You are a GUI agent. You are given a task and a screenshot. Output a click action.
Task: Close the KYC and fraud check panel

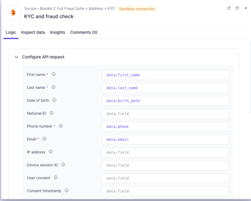246,8
